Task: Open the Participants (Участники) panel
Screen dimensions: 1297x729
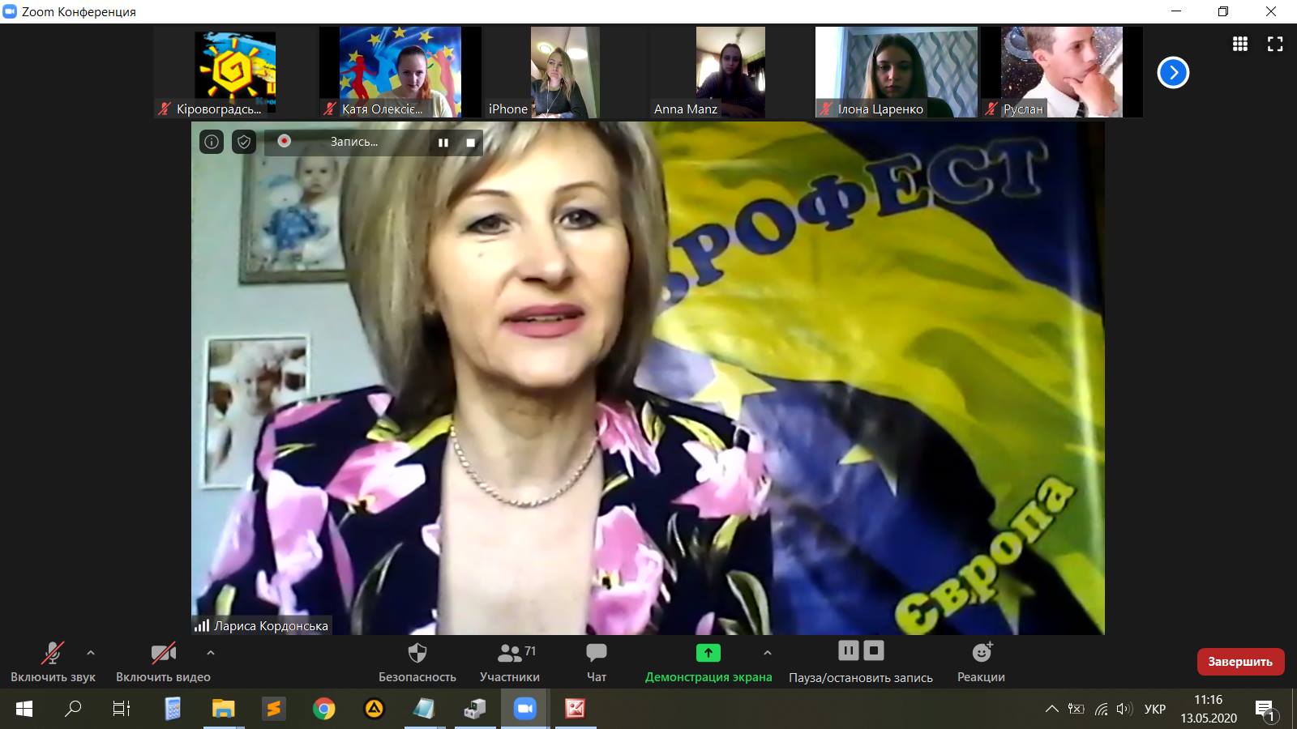Action: click(x=509, y=654)
